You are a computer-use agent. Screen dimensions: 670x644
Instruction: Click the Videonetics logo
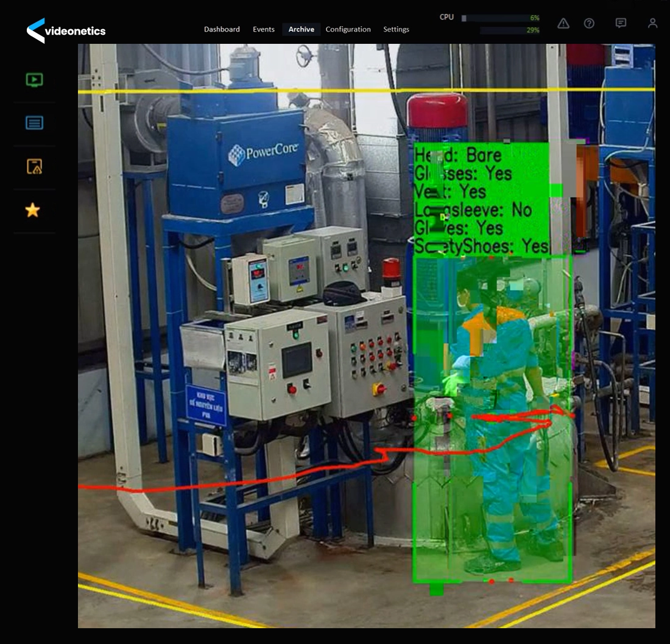66,30
